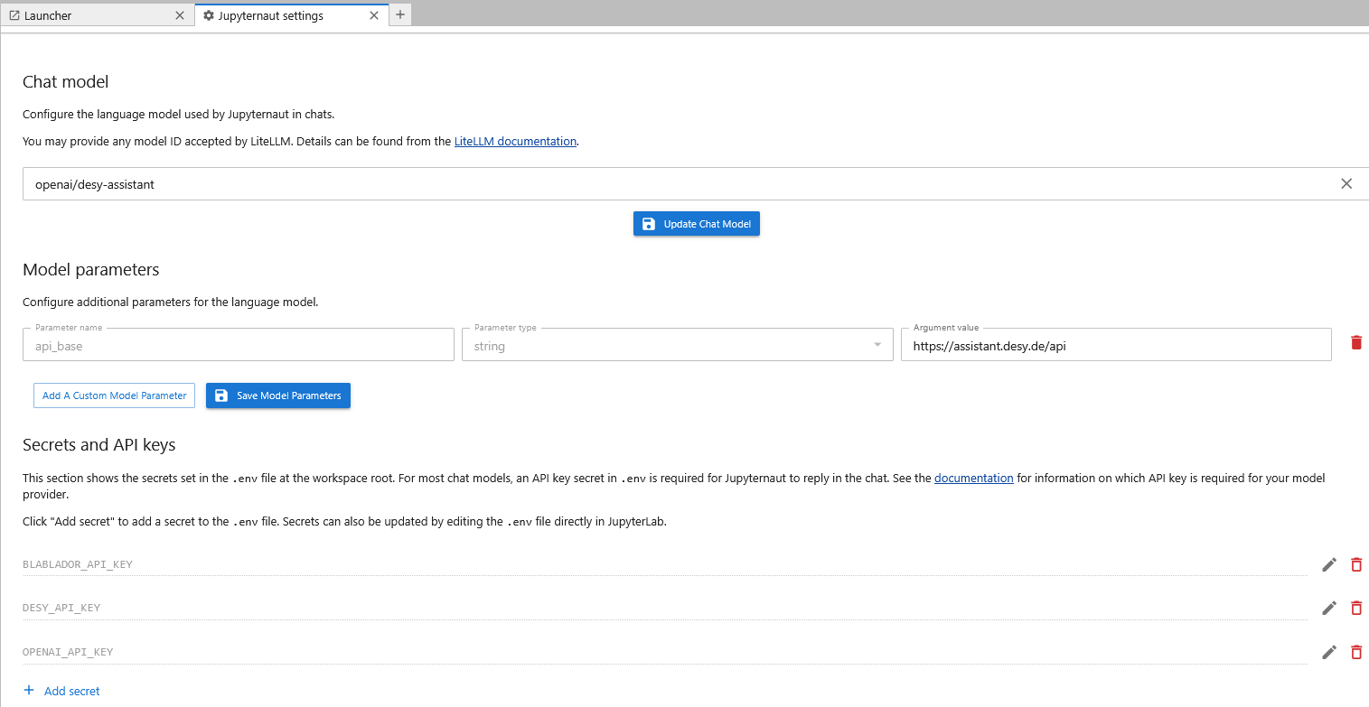Open a new tab with plus icon
The height and width of the screenshot is (707, 1369).
coord(400,14)
